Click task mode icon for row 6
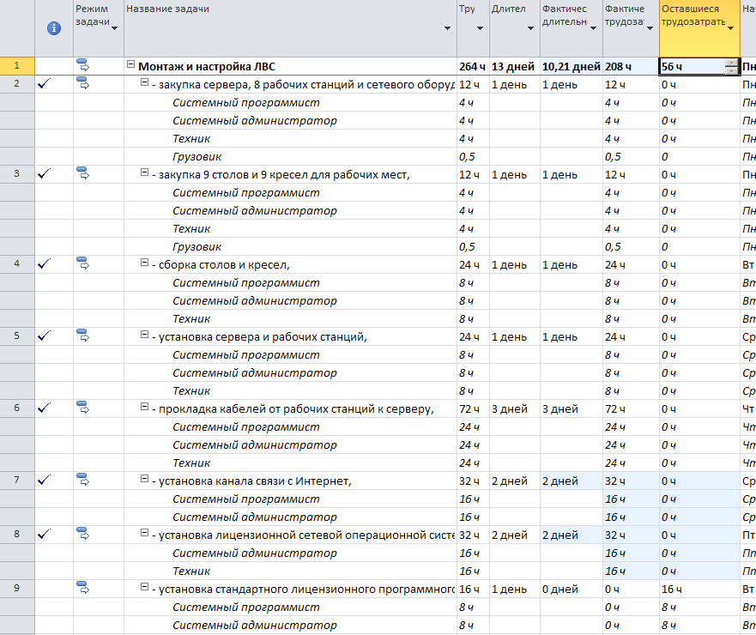Screen dimensions: 756x635 83,408
